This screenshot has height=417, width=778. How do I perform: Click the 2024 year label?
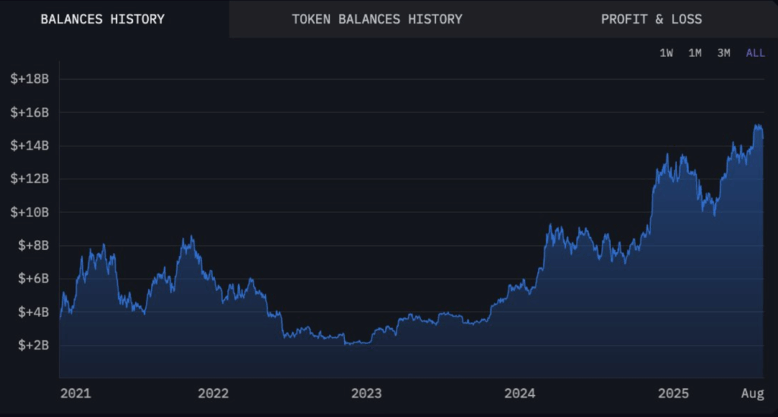click(520, 393)
